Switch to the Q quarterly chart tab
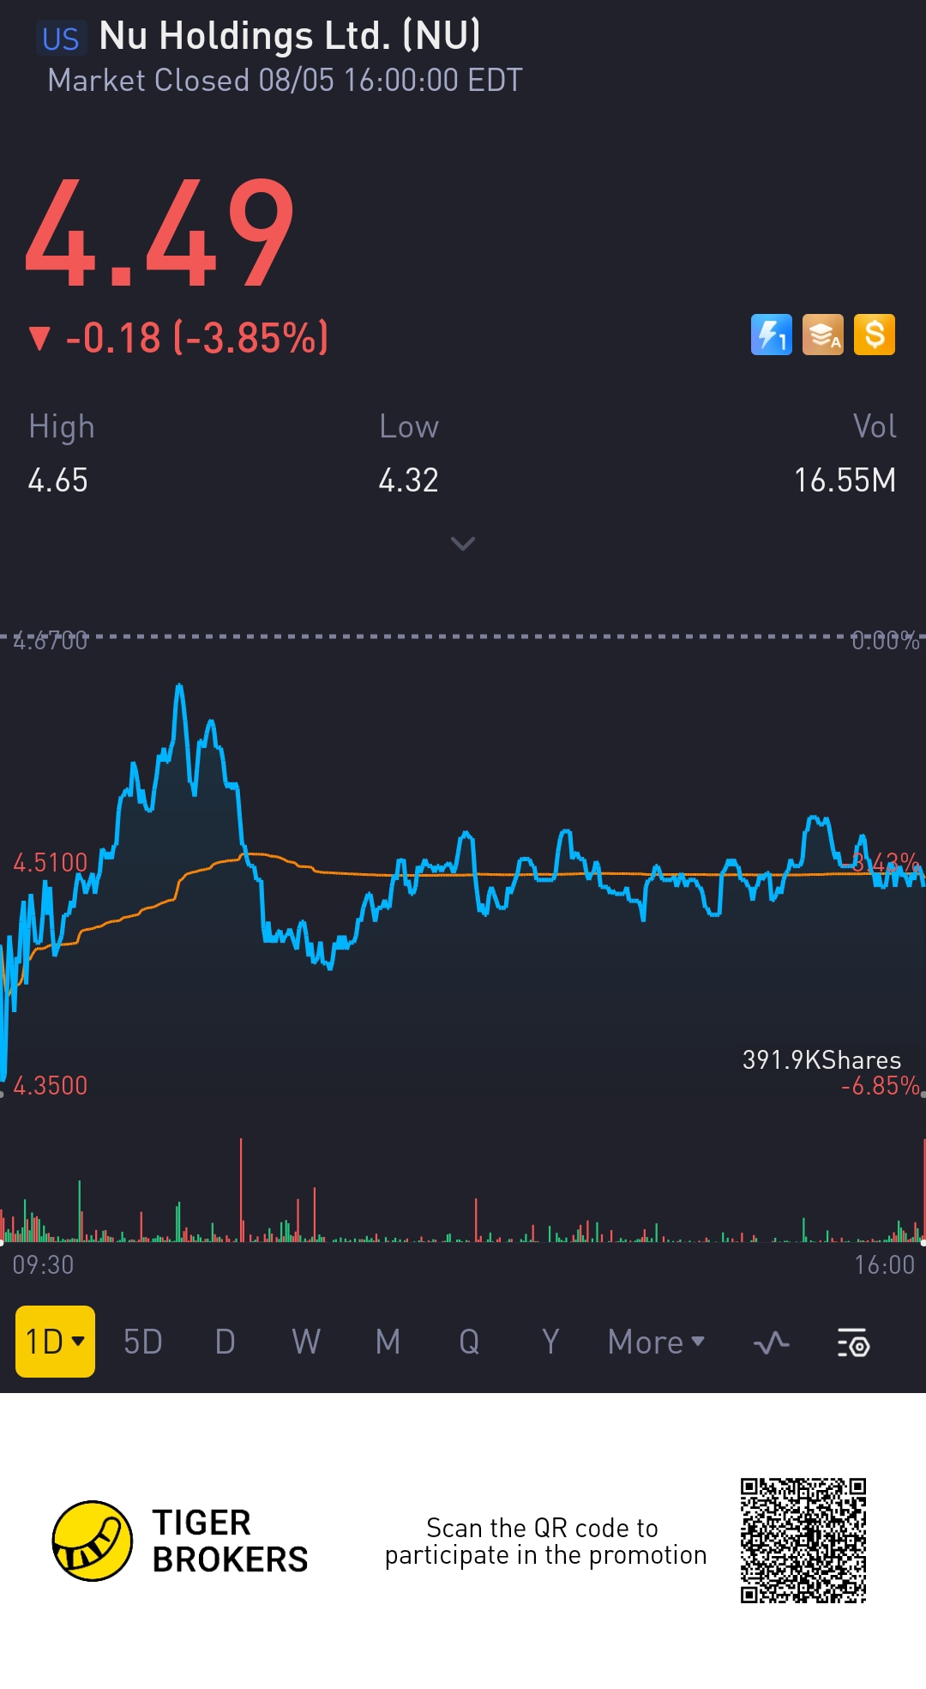 pos(469,1342)
